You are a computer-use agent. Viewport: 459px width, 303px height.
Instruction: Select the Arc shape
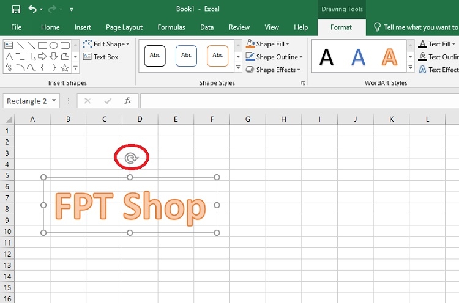20,68
